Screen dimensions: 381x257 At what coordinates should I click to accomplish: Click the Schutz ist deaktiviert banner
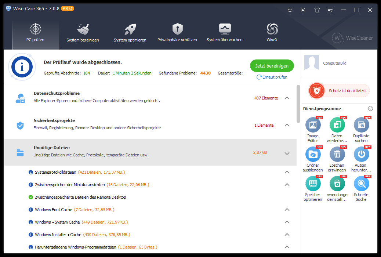(x=340, y=91)
